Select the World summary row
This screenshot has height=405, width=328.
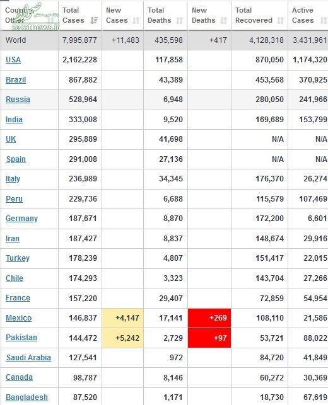point(164,40)
